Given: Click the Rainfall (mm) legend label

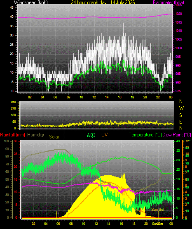Looking at the screenshot, I should coord(13,135).
